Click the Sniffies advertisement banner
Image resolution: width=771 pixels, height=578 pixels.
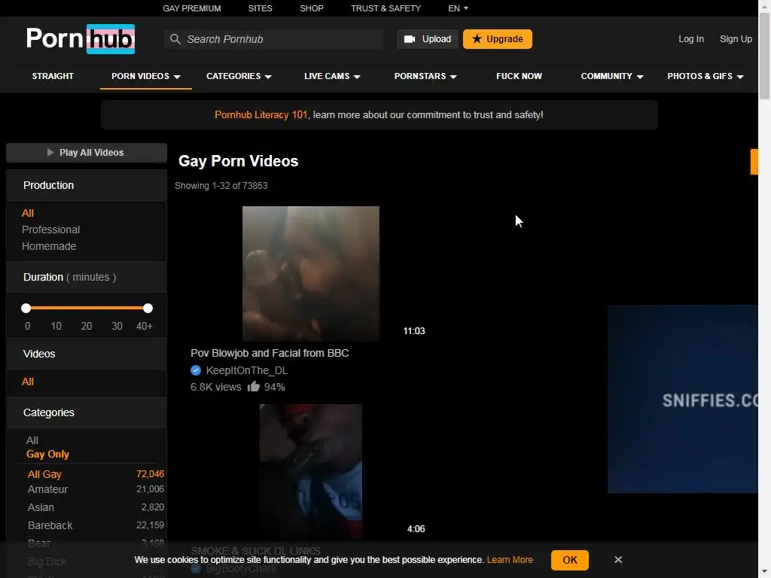click(682, 399)
